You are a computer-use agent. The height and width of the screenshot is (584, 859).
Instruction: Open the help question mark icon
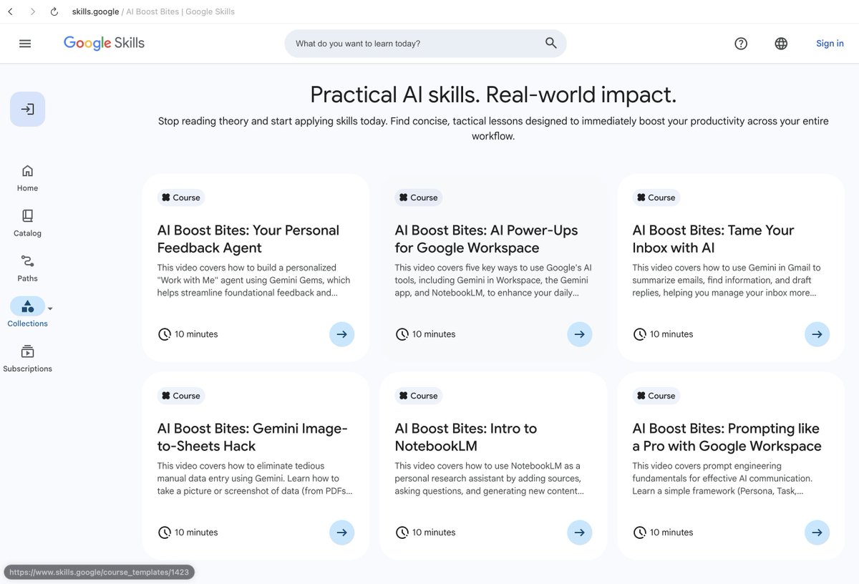(x=741, y=44)
